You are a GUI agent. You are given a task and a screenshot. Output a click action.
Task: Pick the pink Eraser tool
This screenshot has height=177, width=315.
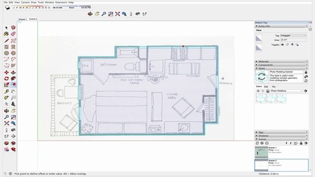point(13,34)
